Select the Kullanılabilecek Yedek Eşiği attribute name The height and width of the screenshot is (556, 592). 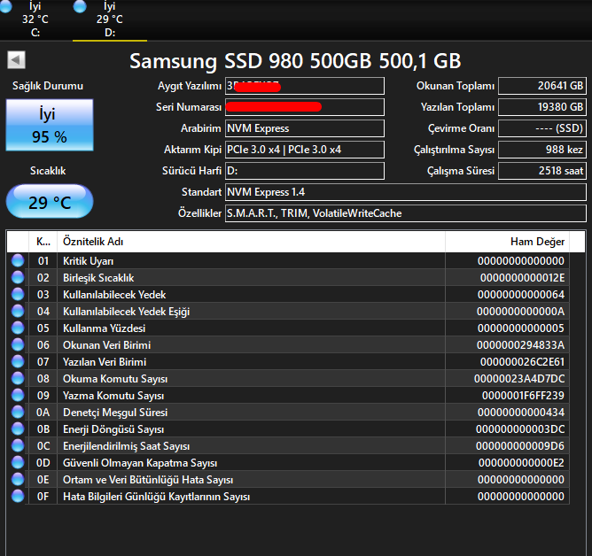coord(126,312)
